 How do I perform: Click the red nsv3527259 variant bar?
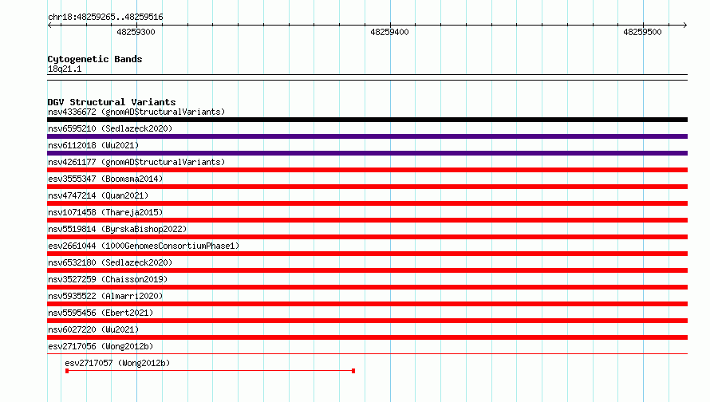(x=367, y=287)
